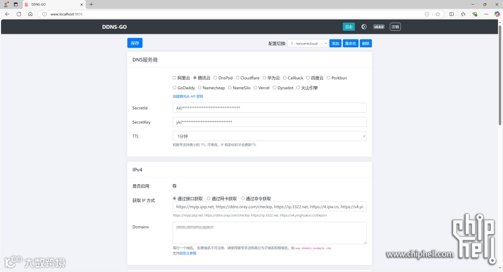
Task: Click the IP lookup URLs input field
Action: click(x=269, y=207)
